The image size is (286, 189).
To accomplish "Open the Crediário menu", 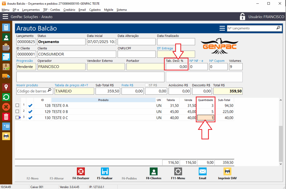I will pos(69,10).
